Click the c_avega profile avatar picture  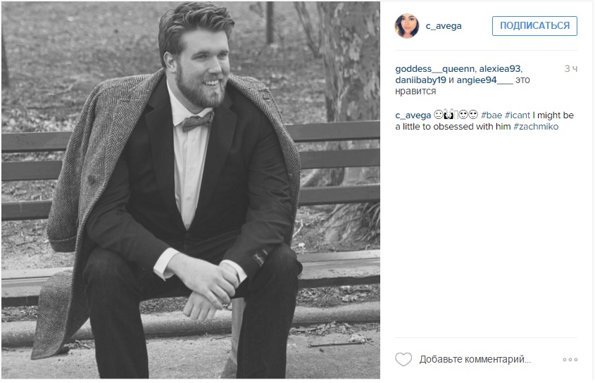coord(407,26)
